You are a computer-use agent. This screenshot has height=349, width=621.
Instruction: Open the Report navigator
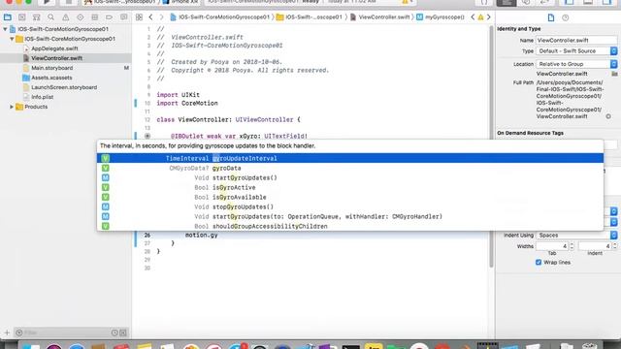(123, 17)
